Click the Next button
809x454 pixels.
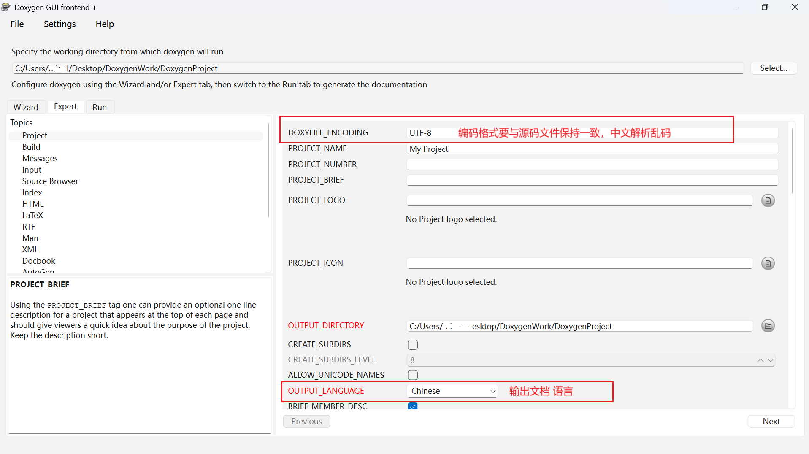pos(771,421)
